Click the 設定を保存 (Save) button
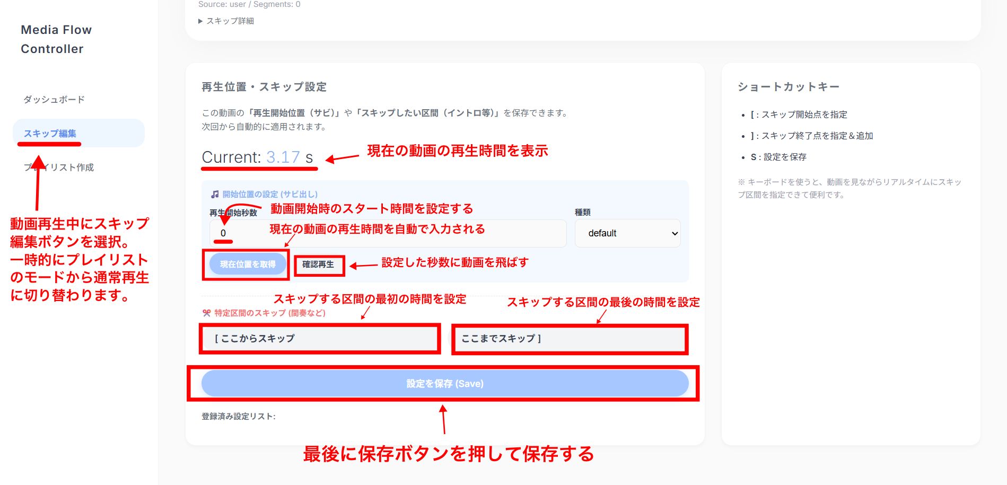Viewport: 1007px width, 485px height. tap(444, 383)
